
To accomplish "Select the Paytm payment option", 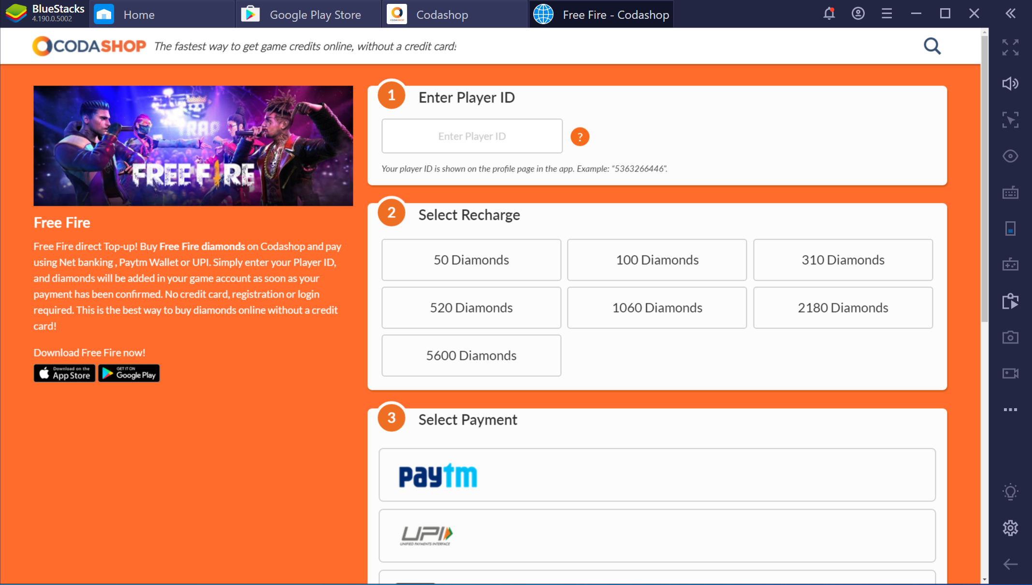I will [658, 474].
